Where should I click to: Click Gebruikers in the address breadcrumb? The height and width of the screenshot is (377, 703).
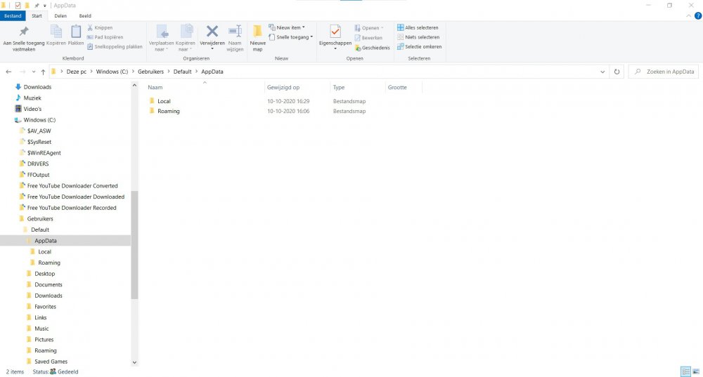pyautogui.click(x=151, y=72)
